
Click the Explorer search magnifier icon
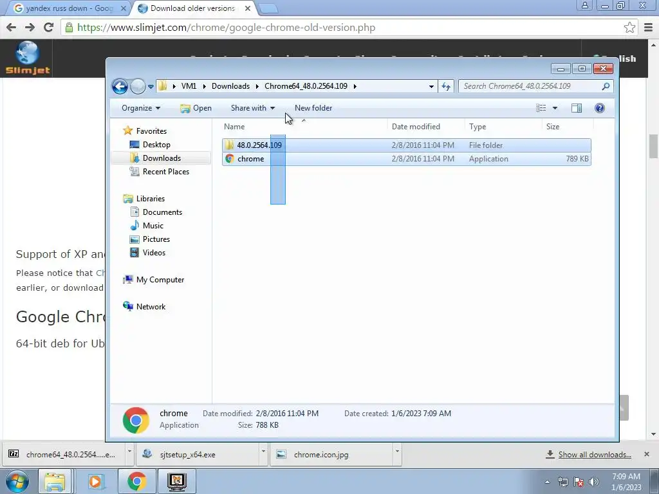(606, 87)
